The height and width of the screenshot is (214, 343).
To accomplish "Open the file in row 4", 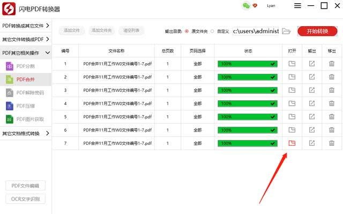I will [x=292, y=104].
